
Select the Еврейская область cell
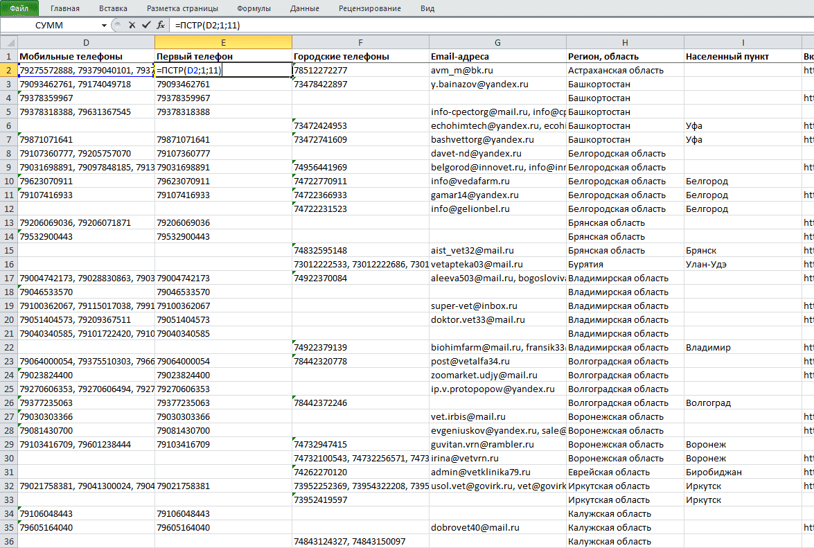625,472
